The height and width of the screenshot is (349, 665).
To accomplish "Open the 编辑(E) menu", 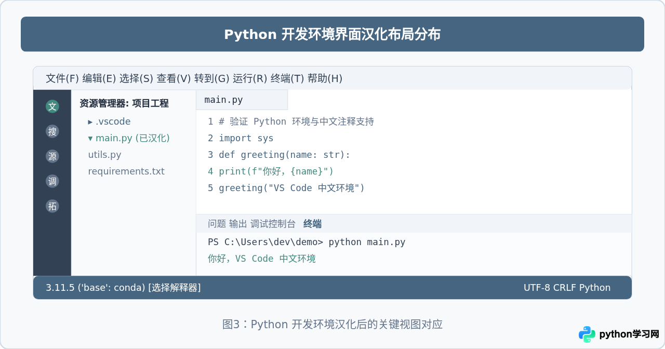I will [x=99, y=78].
